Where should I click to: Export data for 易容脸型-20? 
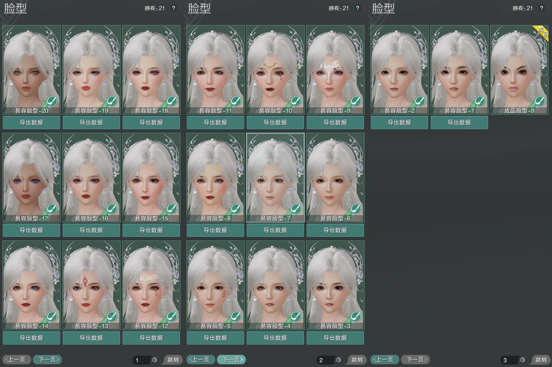pos(32,123)
